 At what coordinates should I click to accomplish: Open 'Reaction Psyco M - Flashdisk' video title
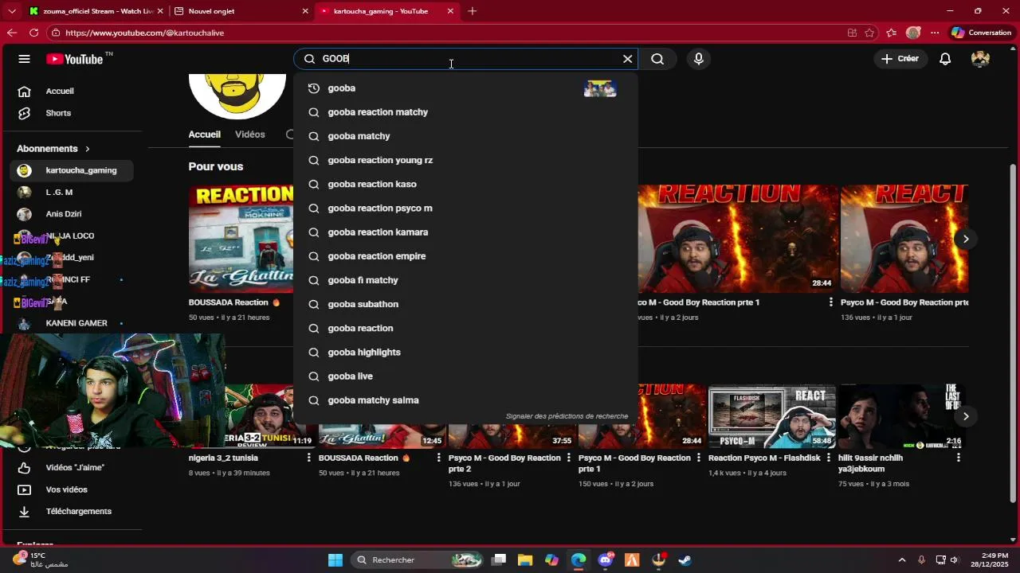(764, 458)
